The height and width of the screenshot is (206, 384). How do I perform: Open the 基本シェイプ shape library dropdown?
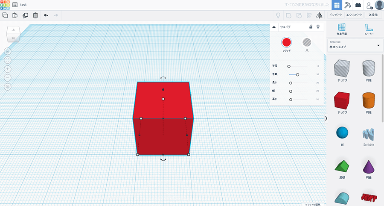pyautogui.click(x=355, y=45)
